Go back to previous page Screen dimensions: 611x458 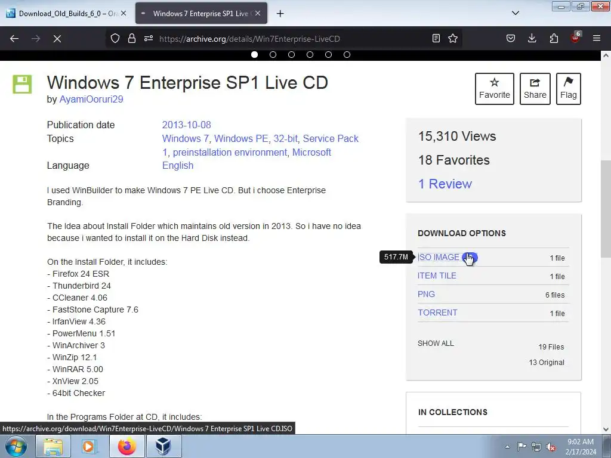coord(14,39)
